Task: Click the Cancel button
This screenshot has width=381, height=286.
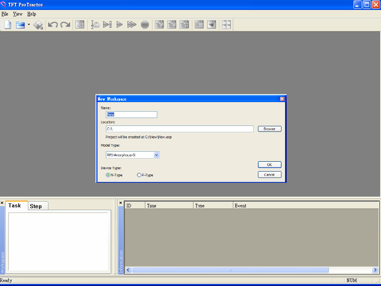Action: coord(270,174)
